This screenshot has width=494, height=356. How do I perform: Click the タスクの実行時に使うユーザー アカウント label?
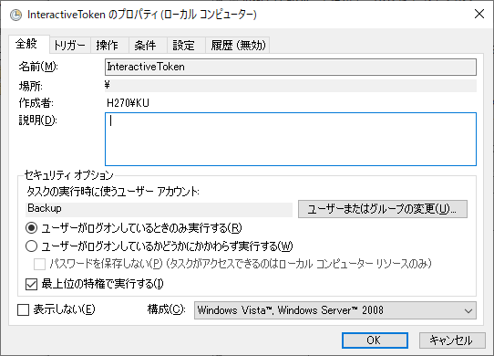pyautogui.click(x=113, y=192)
